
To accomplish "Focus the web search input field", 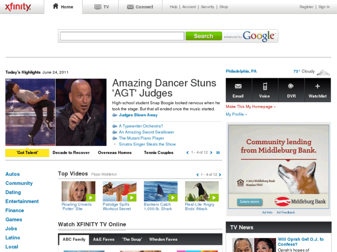I will point(122,36).
